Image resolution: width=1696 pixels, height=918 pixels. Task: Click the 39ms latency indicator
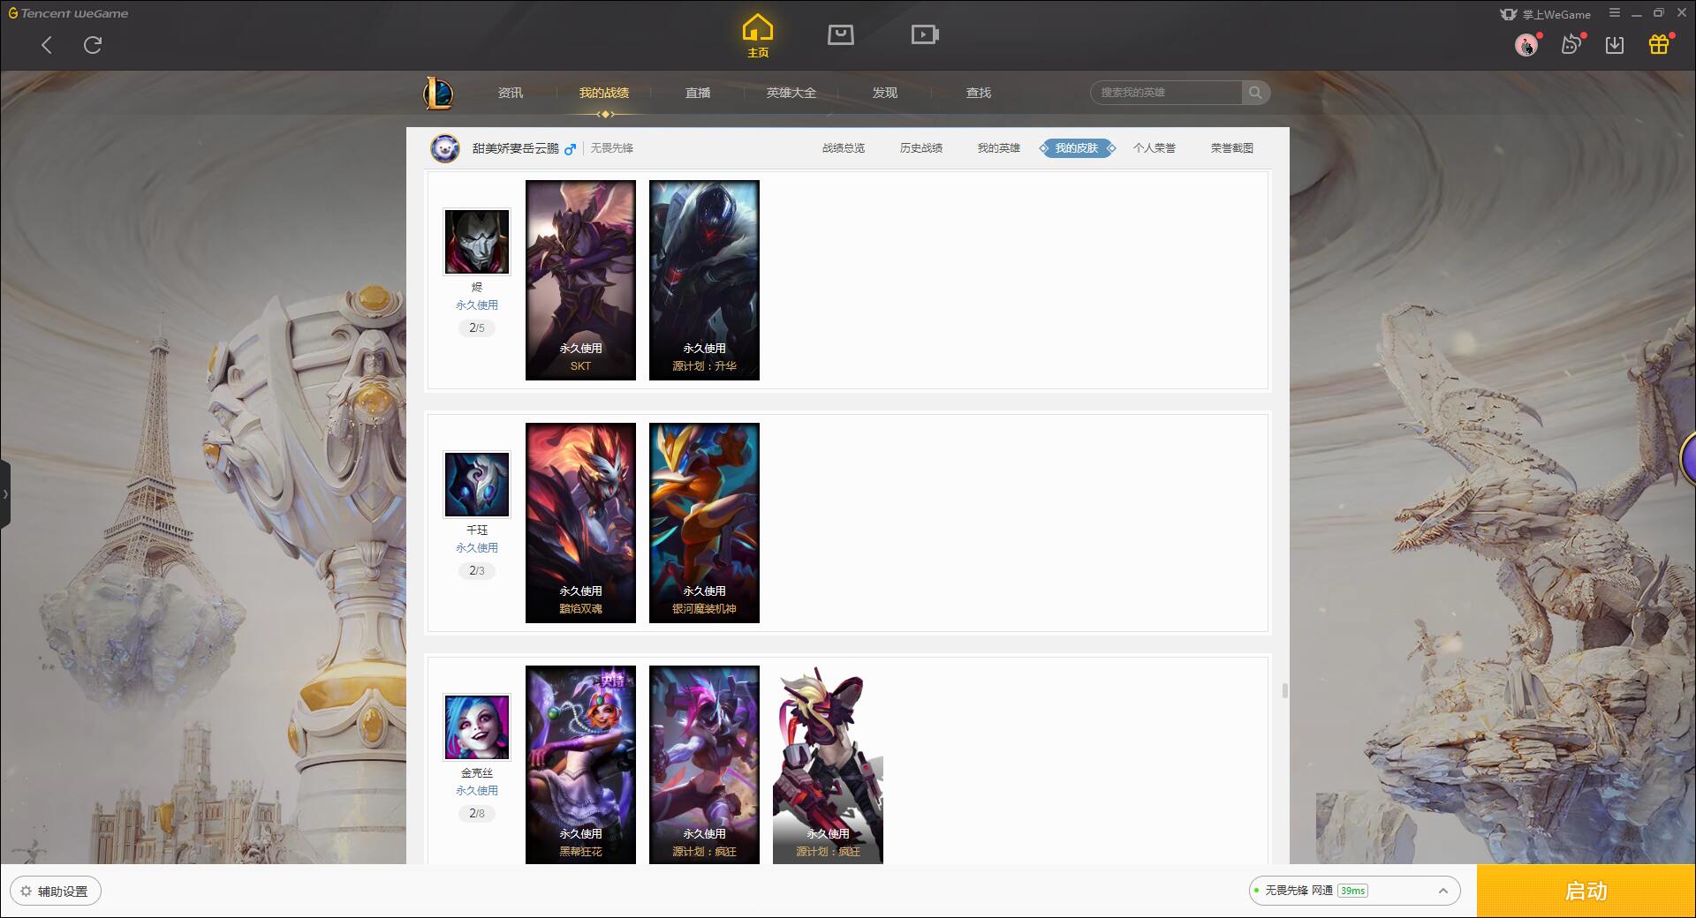click(1352, 891)
